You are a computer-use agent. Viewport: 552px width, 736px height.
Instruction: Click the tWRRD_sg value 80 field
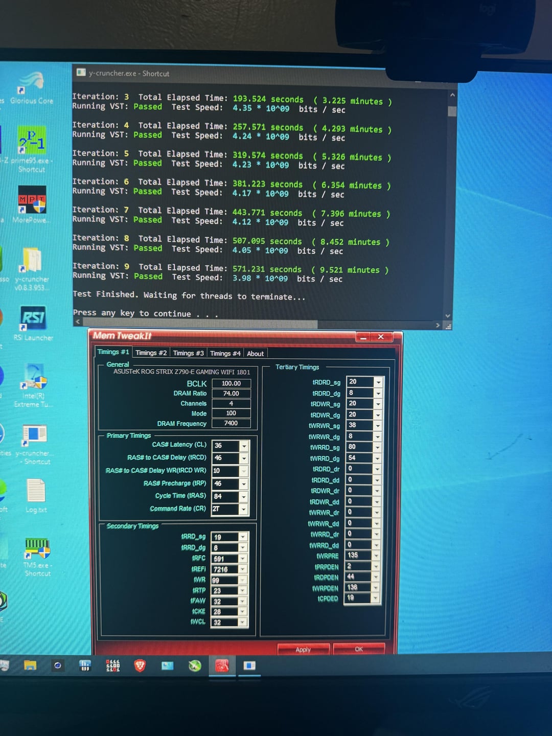coord(360,447)
